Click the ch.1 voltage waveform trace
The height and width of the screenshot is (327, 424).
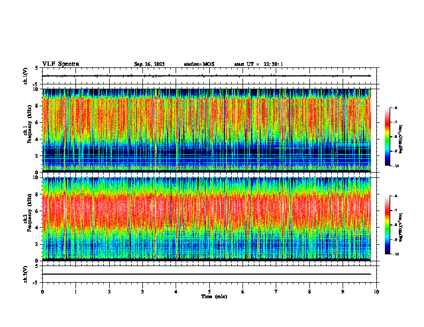tap(207, 76)
